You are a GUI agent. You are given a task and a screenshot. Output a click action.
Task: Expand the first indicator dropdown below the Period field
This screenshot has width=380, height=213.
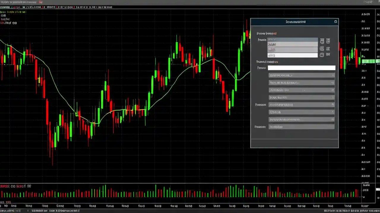pos(301,75)
